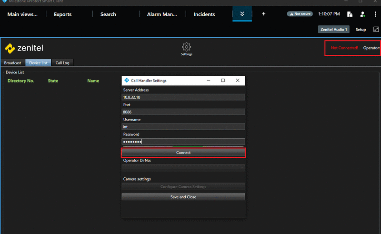Click the Server Address input field
Screen dimensions: 381x234
point(183,97)
